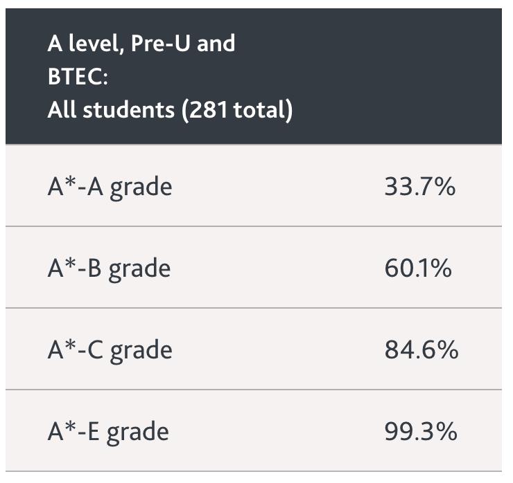Select the 33.7% value
Screen dimensions: 513x483
420,186
